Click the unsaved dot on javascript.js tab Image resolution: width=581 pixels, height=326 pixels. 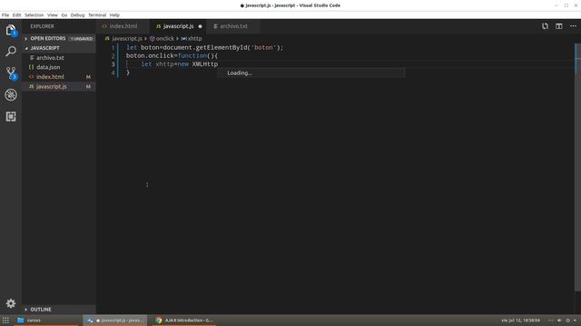[x=200, y=26]
